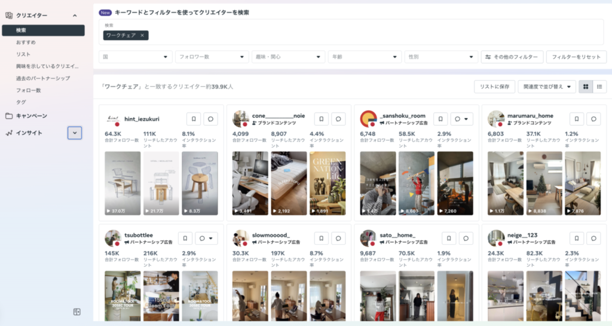
Task: Open the フォロワー数 filter dropdown
Action: pyautogui.click(x=212, y=57)
